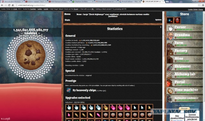Viewport: 205px width, 121px height.
Task: Buy a Time machine in the Store
Action: point(184,91)
